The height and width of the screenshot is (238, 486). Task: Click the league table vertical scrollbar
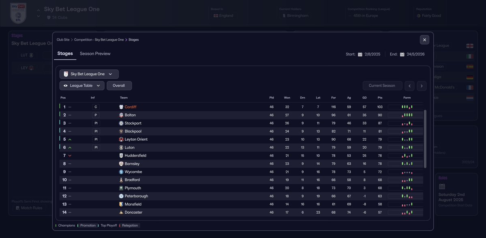tap(425, 139)
